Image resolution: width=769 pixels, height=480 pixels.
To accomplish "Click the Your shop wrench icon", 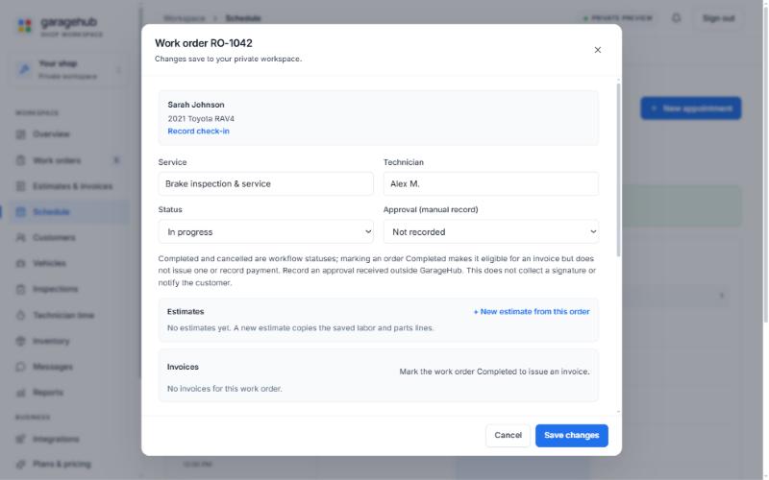I will (24, 69).
